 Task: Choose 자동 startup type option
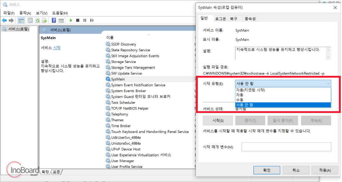tap(283, 95)
